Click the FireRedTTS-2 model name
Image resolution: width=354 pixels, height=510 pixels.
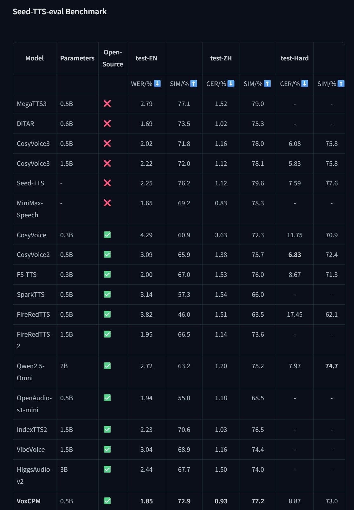pos(35,340)
